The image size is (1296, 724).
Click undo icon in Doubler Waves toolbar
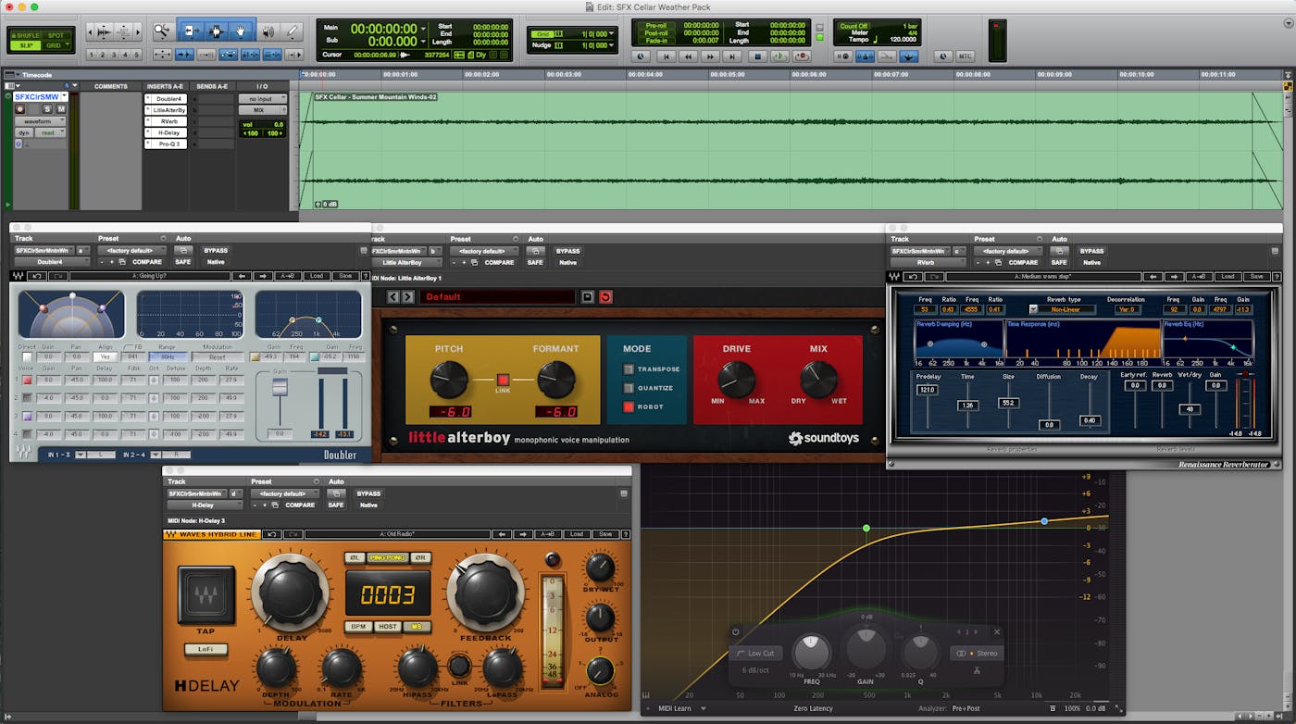point(37,276)
